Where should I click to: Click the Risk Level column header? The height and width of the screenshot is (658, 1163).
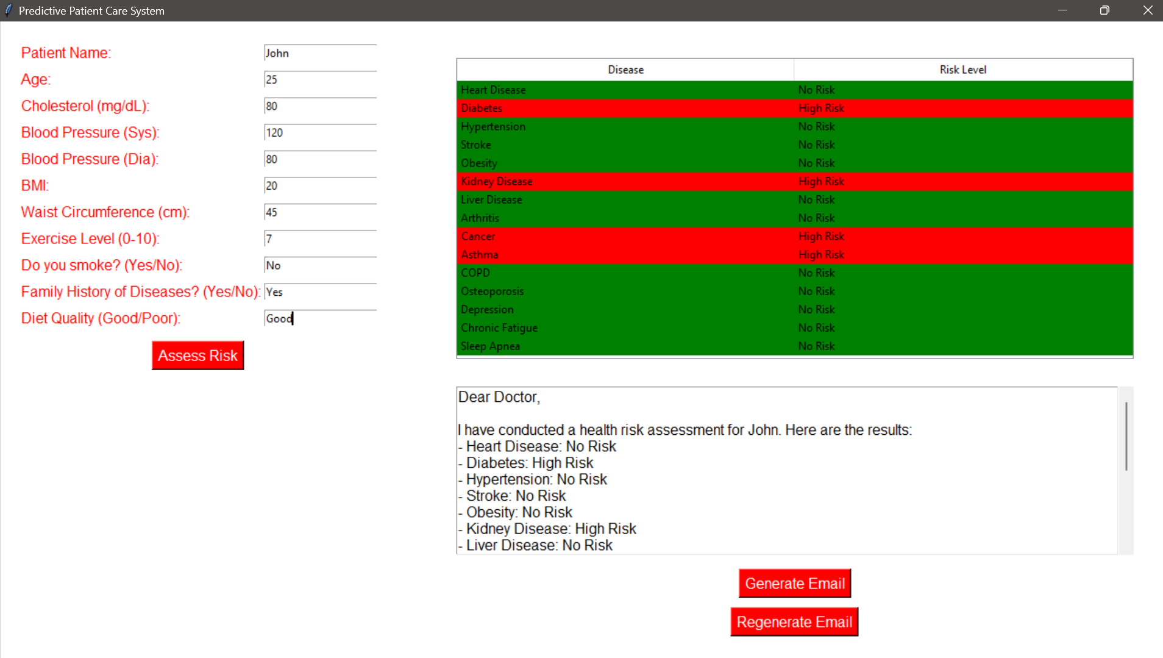point(963,70)
